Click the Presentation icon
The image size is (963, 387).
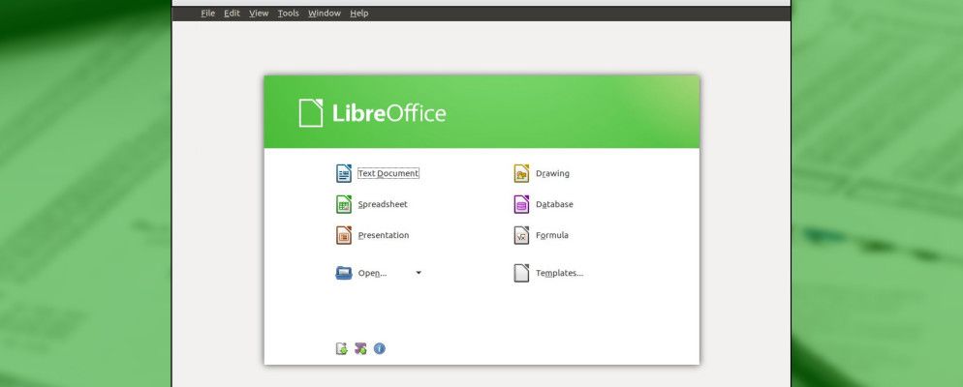point(343,235)
